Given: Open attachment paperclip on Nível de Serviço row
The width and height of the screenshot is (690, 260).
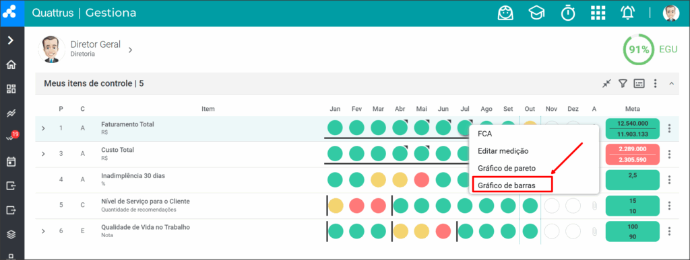Looking at the screenshot, I should pyautogui.click(x=594, y=206).
